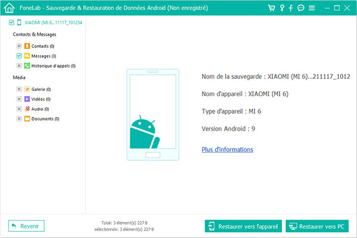
Task: Select the XIAOMI (MI 6...11117_101234 backup entry
Action: (x=54, y=23)
